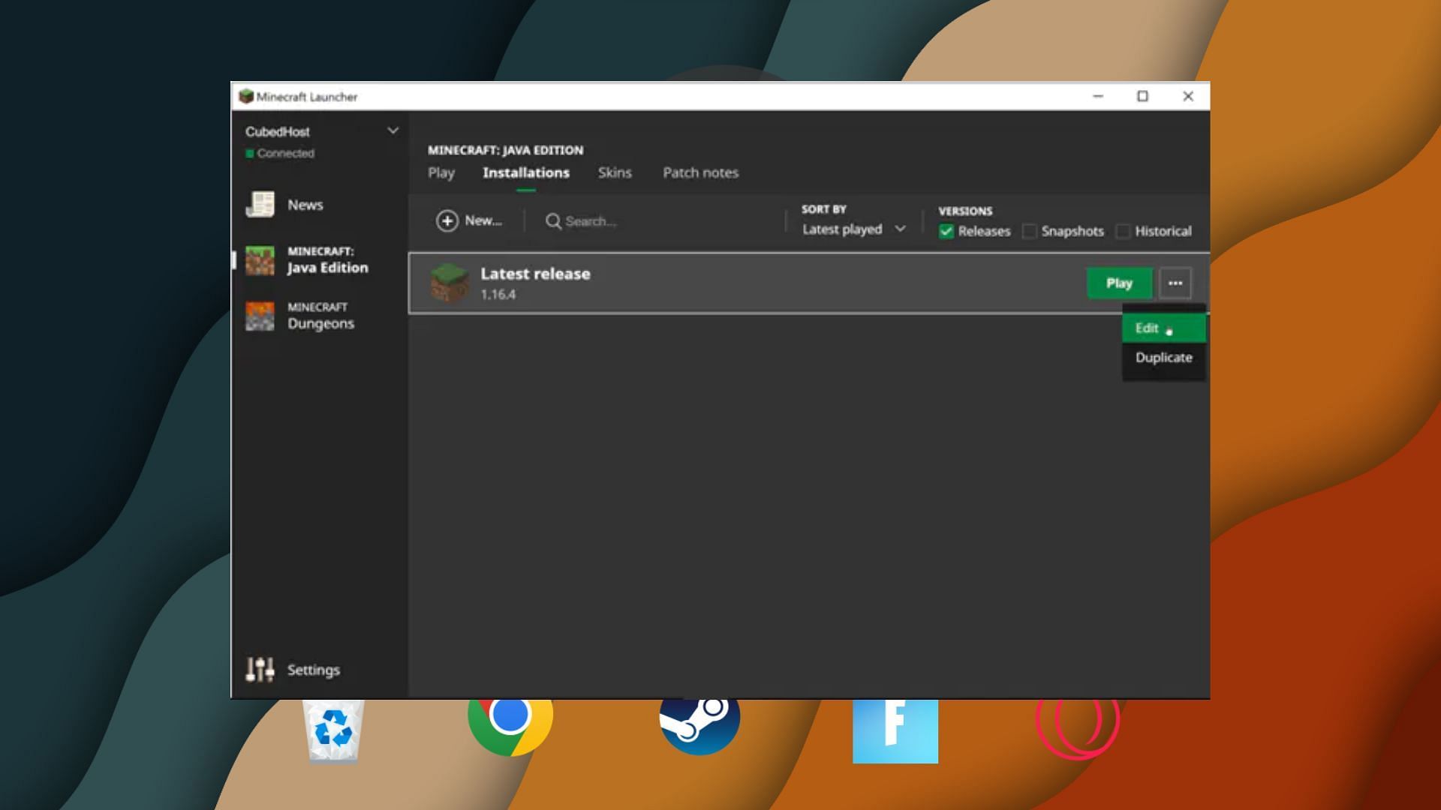Image resolution: width=1441 pixels, height=810 pixels.
Task: Click the Minecraft Launcher title bar icon
Action: coord(245,96)
